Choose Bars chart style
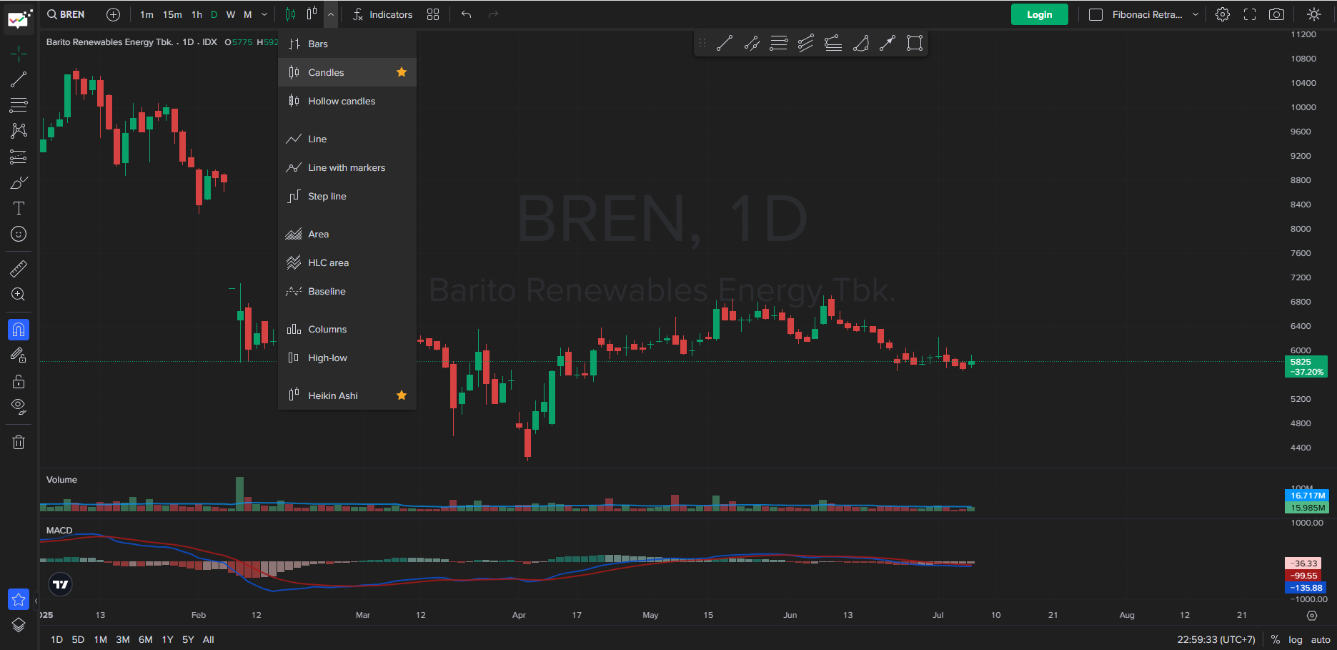 click(x=347, y=44)
